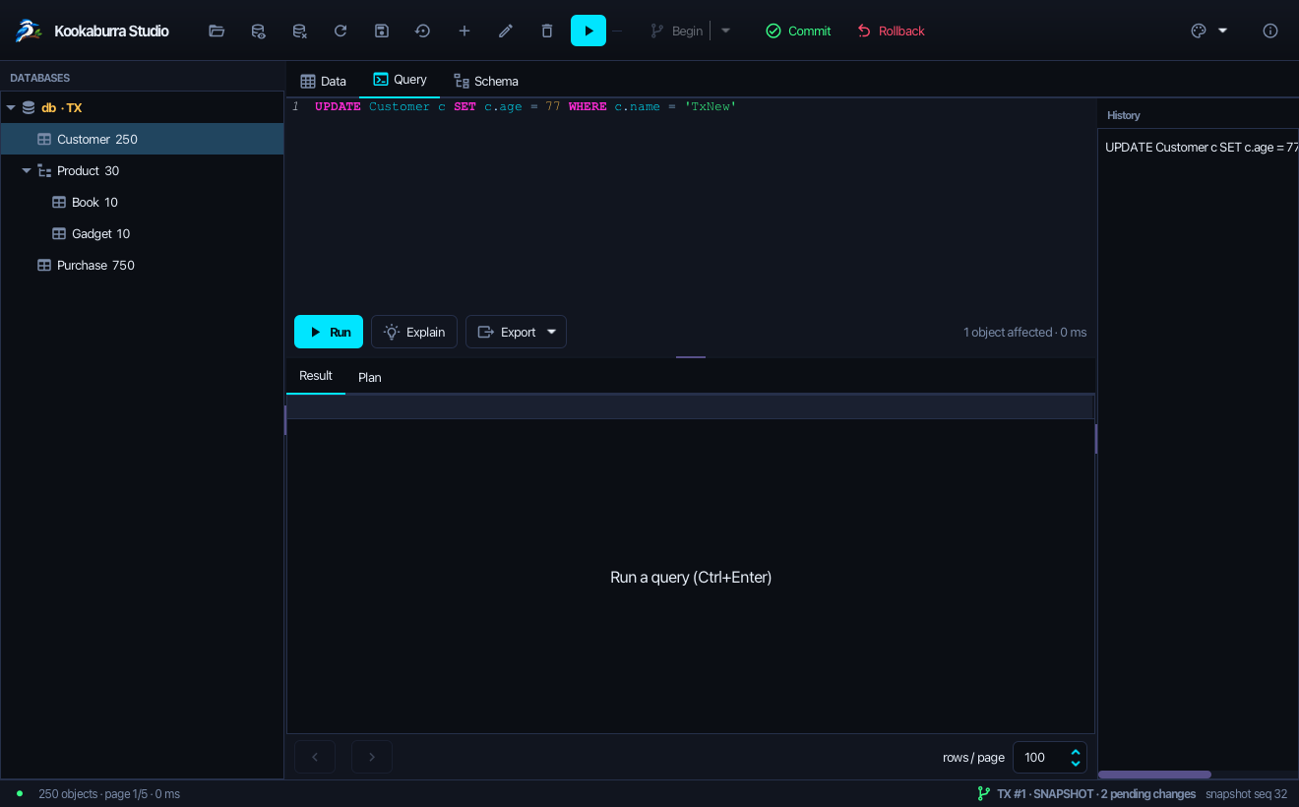Screen dimensions: 1299x807
Task: Click the TX #1 SNAPSHOT pending changes status
Action: (x=1086, y=793)
